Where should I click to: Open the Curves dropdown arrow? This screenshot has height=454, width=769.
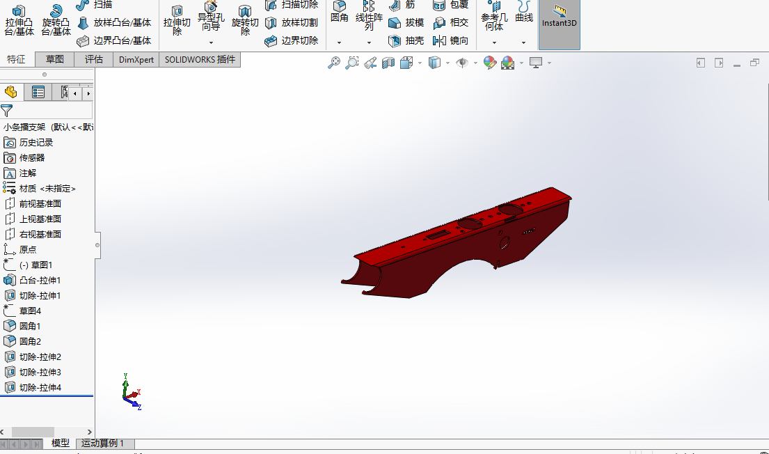(x=524, y=42)
